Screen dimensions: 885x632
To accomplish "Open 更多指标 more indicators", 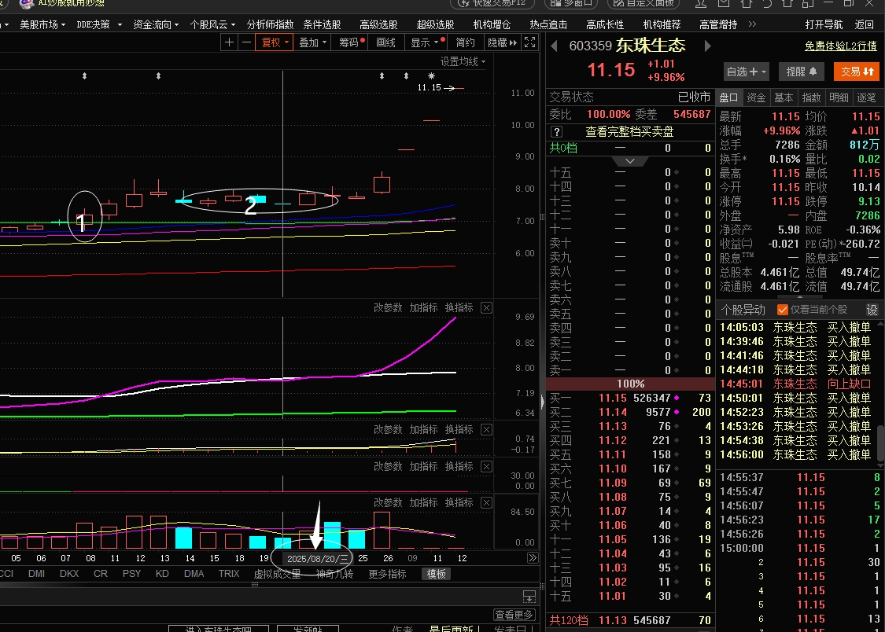I will (x=387, y=574).
